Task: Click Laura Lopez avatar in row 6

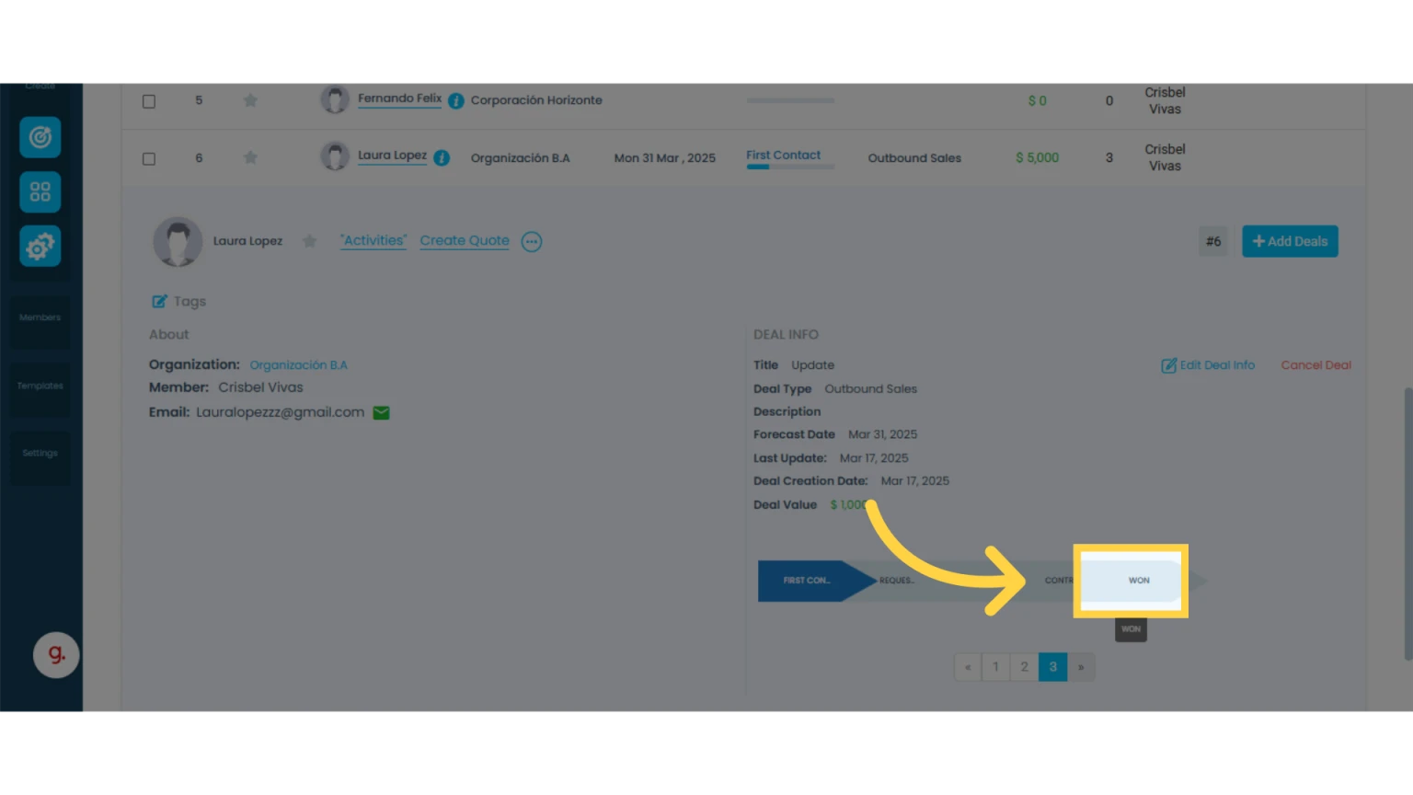Action: (x=335, y=156)
